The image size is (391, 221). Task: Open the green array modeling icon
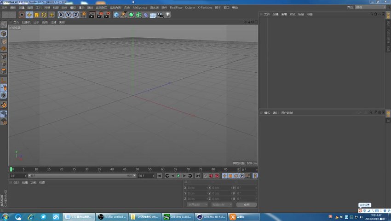tap(138, 15)
